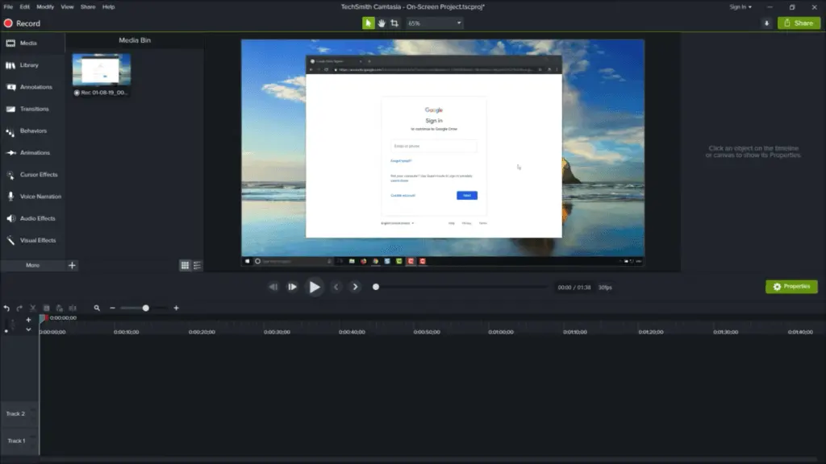826x464 pixels.
Task: Open the Behaviors tab
Action: pyautogui.click(x=32, y=131)
